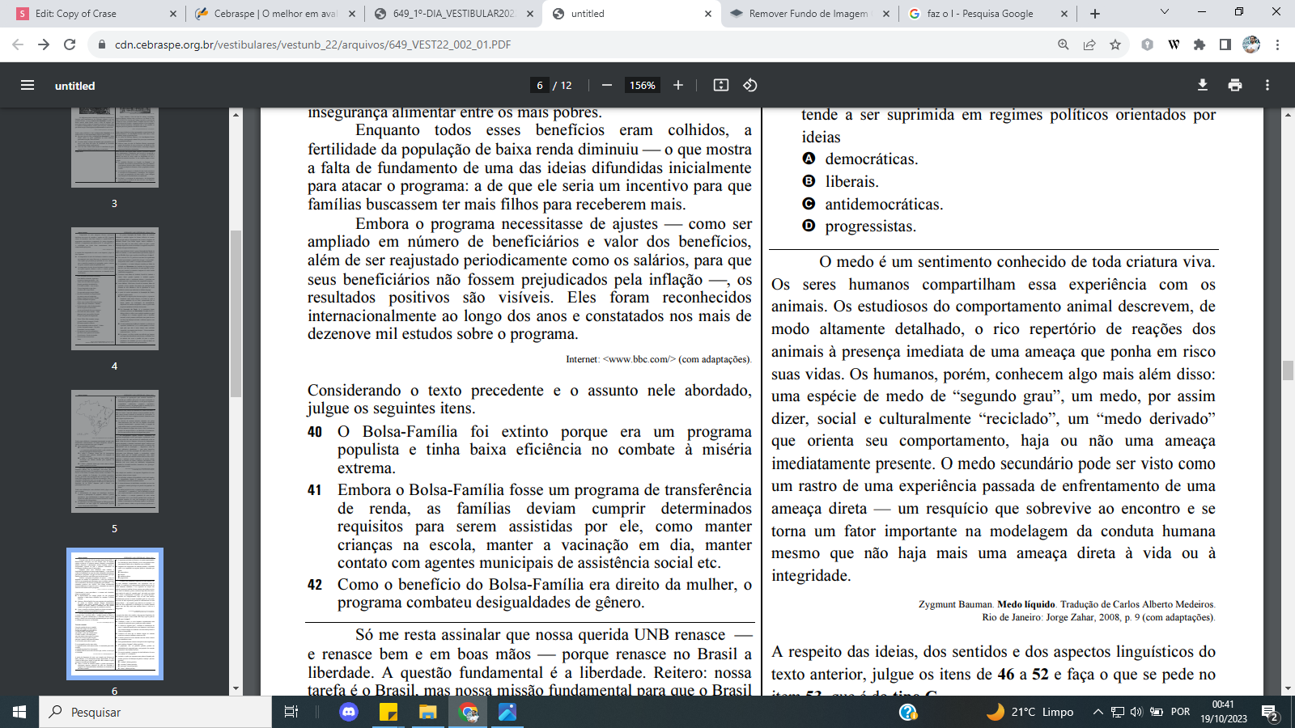Click the weather 21°C Limpo widget
Screen dimensions: 1295x728
(1030, 712)
